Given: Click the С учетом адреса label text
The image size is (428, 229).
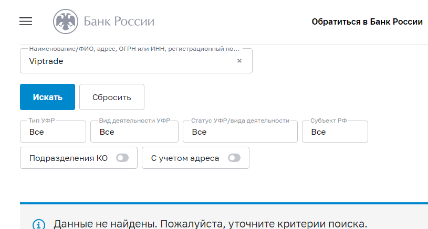Looking at the screenshot, I should [185, 158].
